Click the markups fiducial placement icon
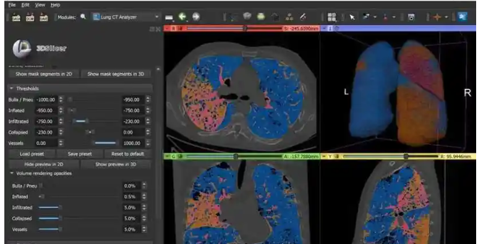Screen dimensions: 478x244 [x=385, y=17]
